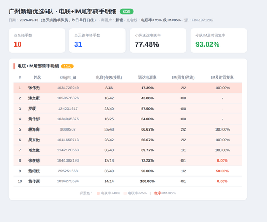The image size is (267, 222).
Task: Click the 100.00% call rate in row 10
Action: click(x=147, y=181)
